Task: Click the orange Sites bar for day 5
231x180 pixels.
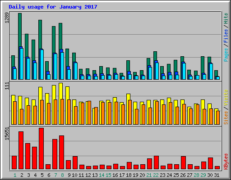Action: point(42,112)
